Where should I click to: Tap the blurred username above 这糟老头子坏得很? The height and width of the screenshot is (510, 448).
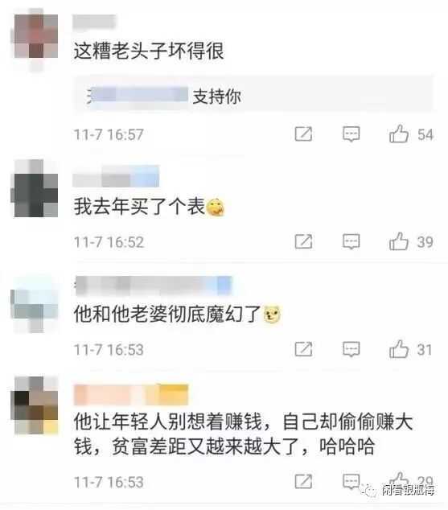pos(94,22)
